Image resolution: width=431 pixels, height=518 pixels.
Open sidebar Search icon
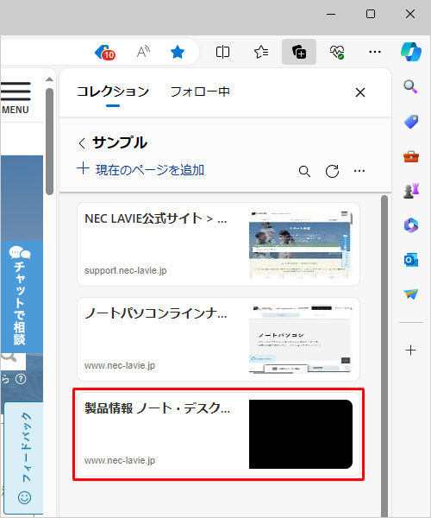point(410,86)
